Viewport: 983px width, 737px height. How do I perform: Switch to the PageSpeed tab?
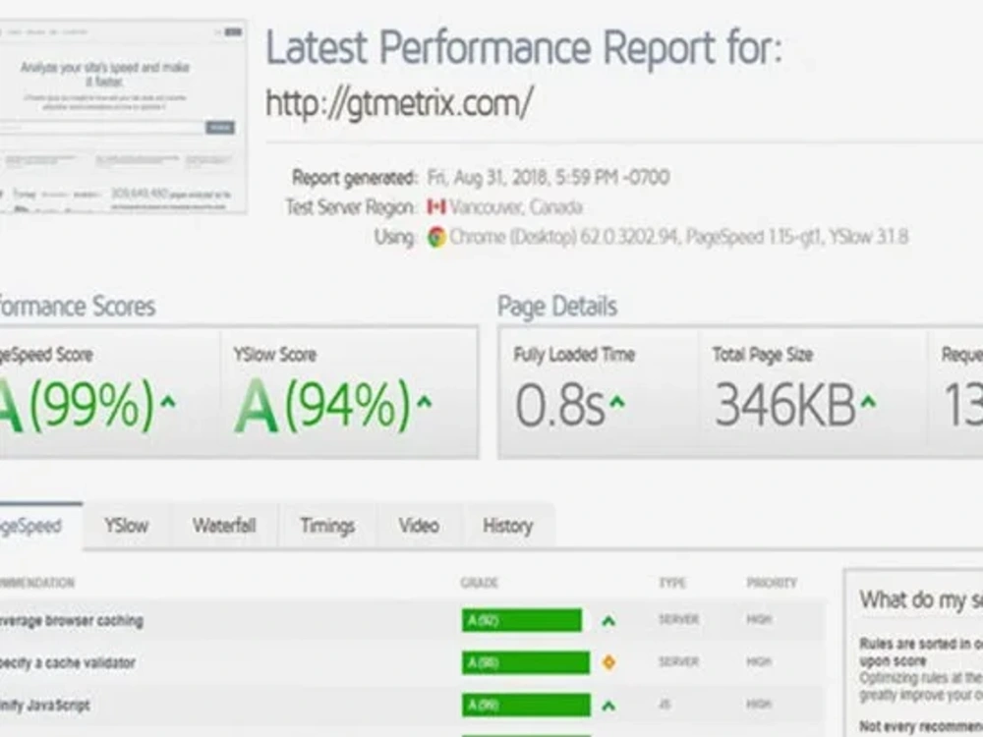pos(40,527)
